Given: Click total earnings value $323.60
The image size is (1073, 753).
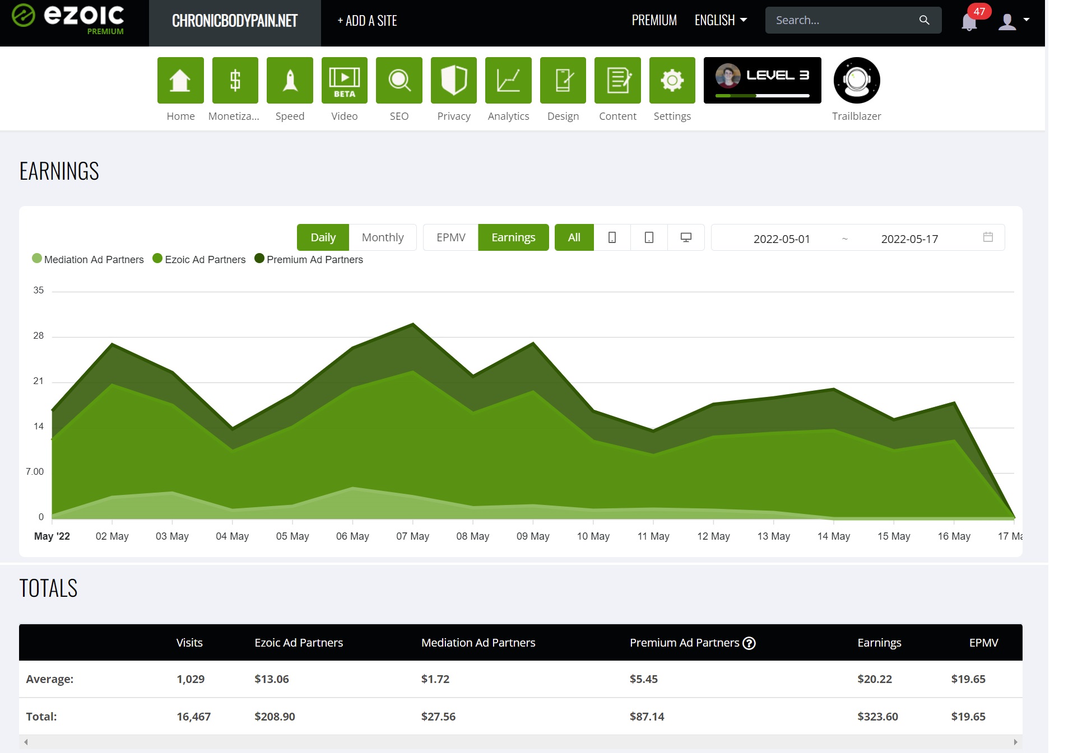Looking at the screenshot, I should coord(877,717).
